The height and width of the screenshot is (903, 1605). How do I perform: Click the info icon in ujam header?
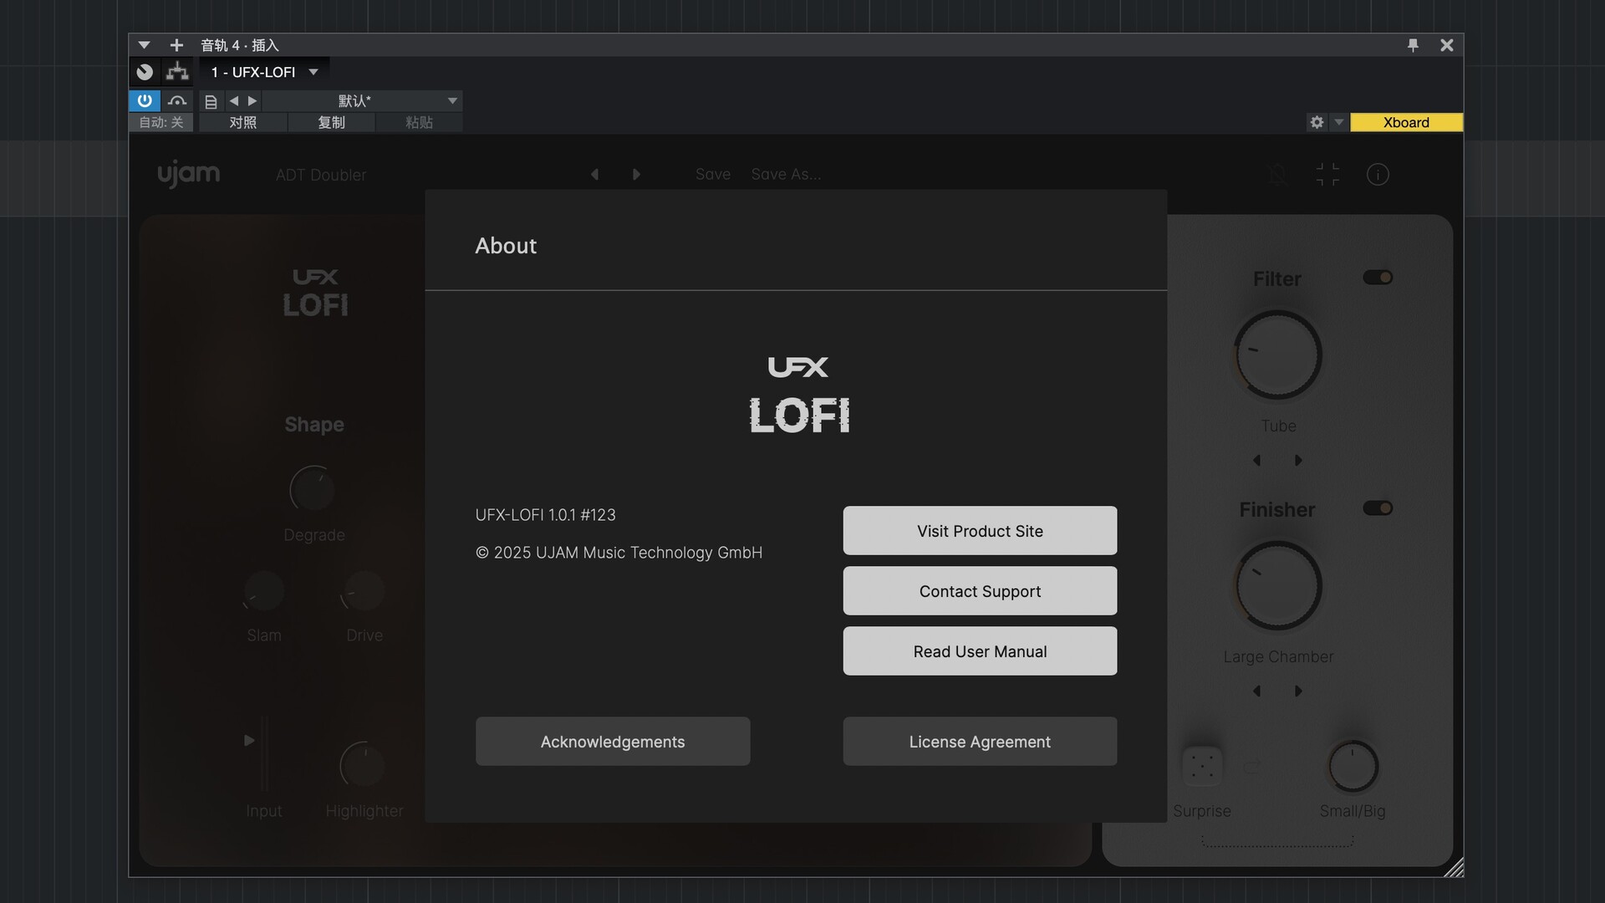[1378, 174]
